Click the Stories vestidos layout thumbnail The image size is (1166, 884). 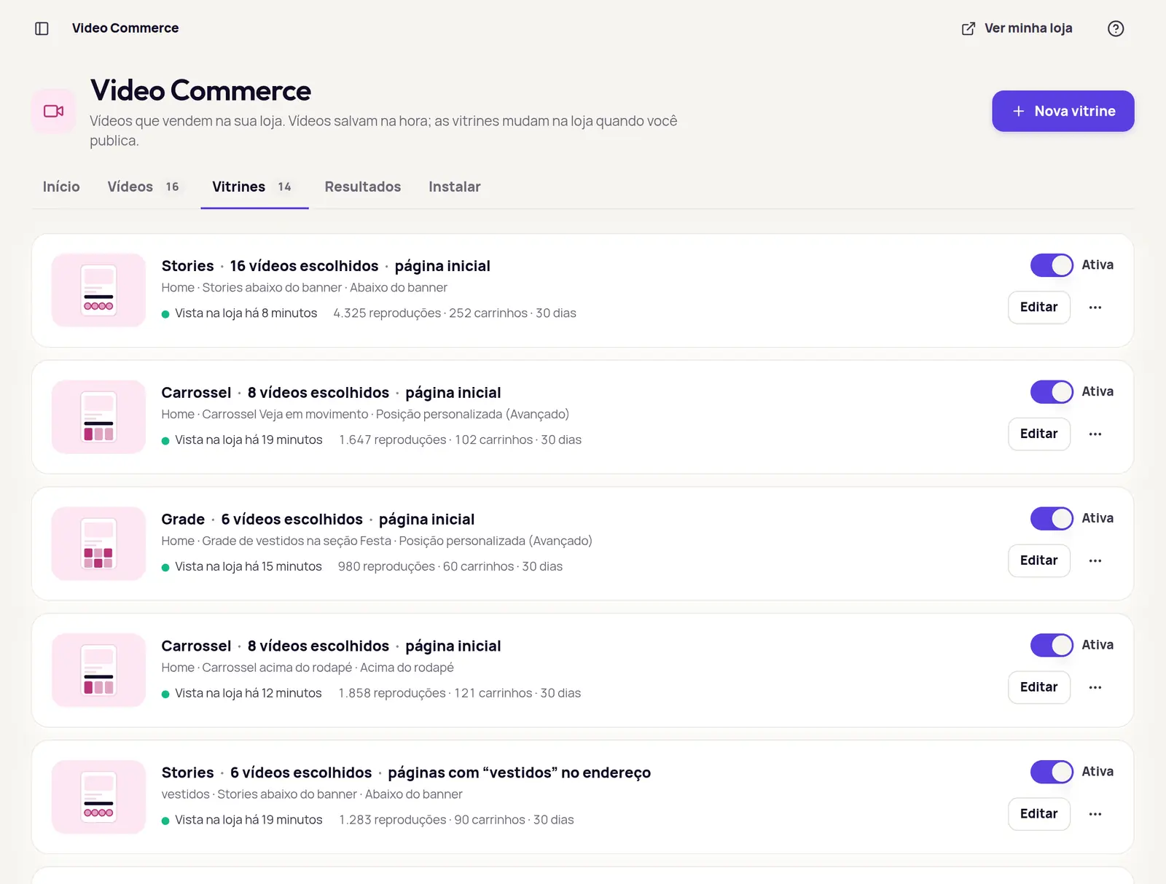[x=98, y=797]
